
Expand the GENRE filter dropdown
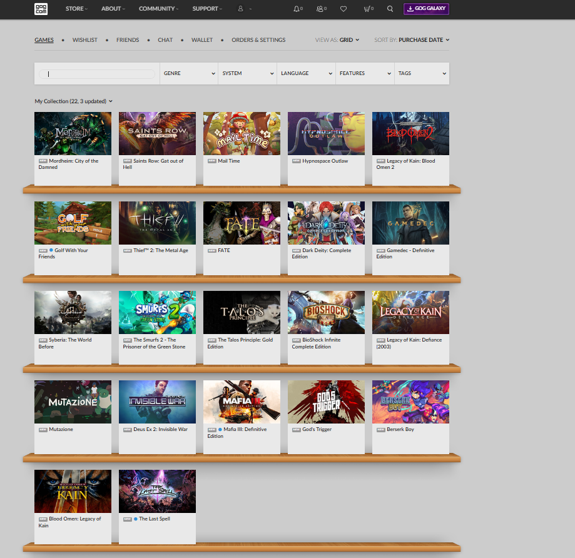pos(189,73)
